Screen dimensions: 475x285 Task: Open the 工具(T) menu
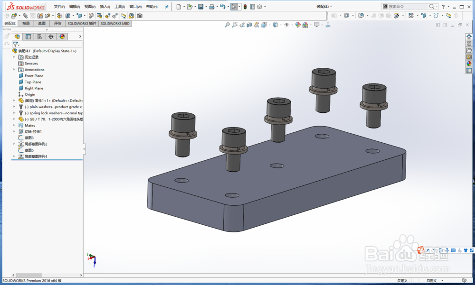(120, 7)
